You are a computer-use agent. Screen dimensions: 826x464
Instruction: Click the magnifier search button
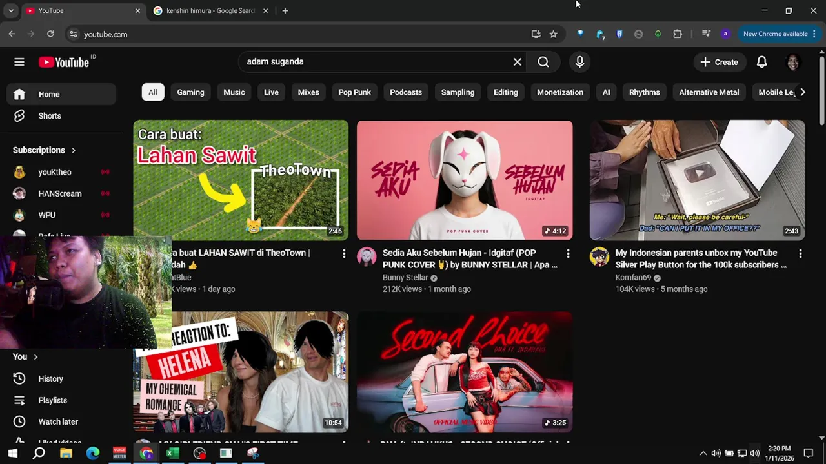pyautogui.click(x=543, y=62)
